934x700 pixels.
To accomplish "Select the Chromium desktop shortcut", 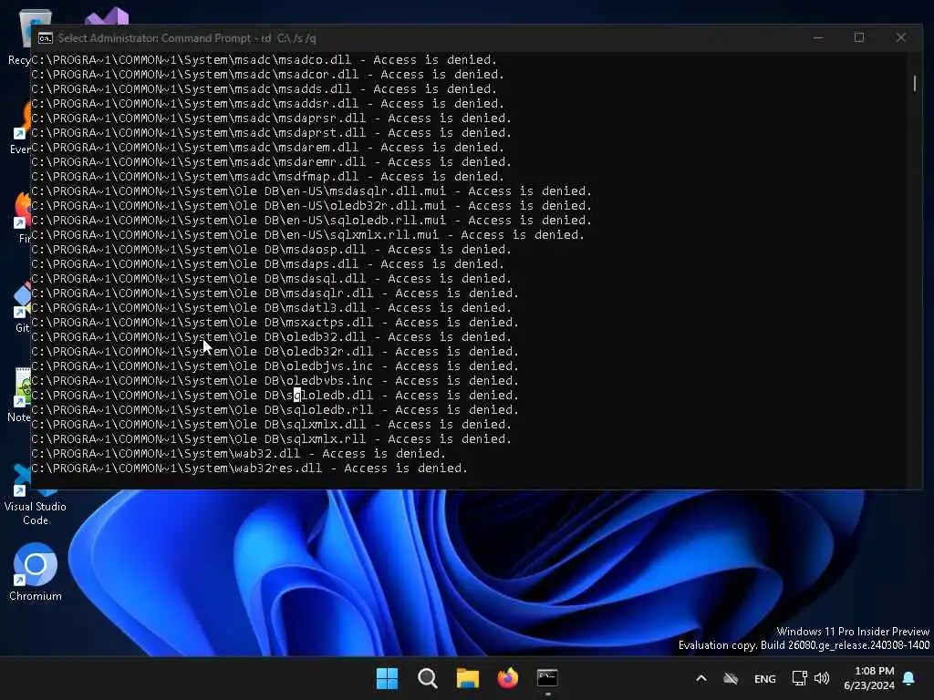I will [36, 571].
